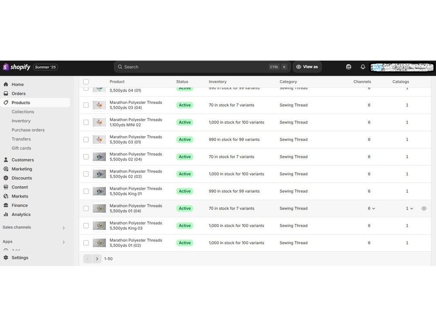This screenshot has width=436, height=327.
Task: Click the Shopify logo
Action: 17,67
